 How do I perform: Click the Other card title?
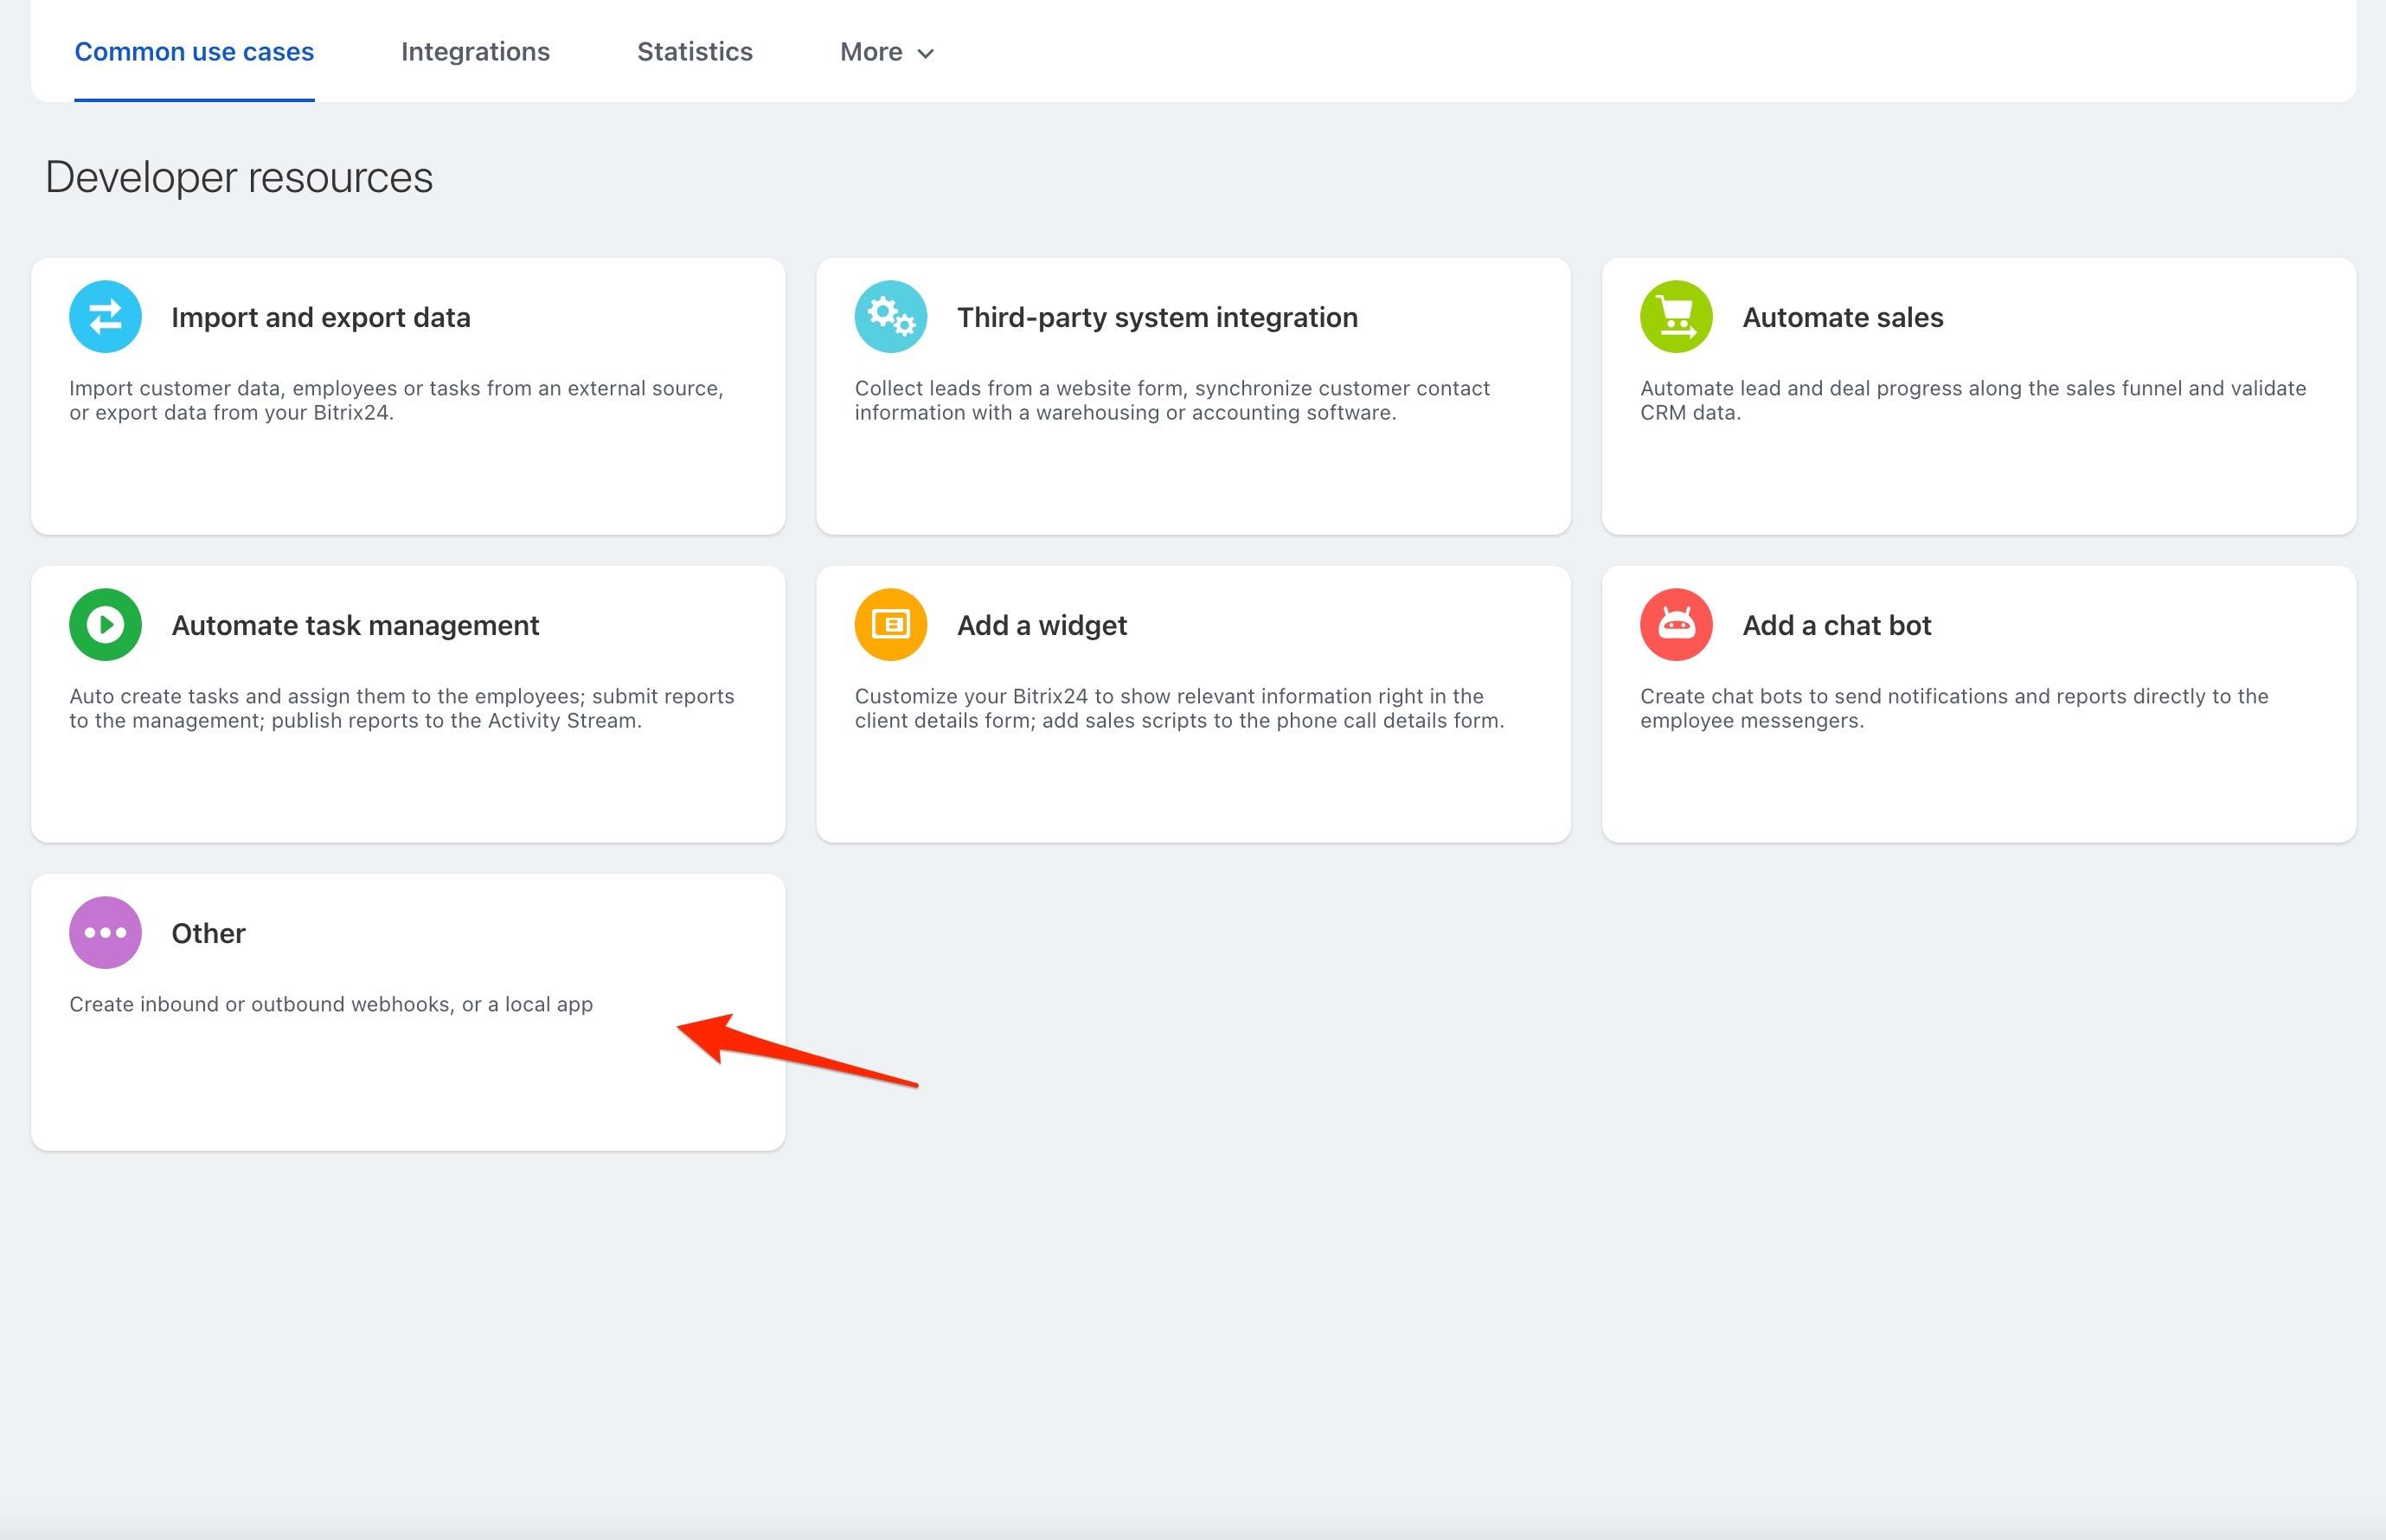[208, 933]
